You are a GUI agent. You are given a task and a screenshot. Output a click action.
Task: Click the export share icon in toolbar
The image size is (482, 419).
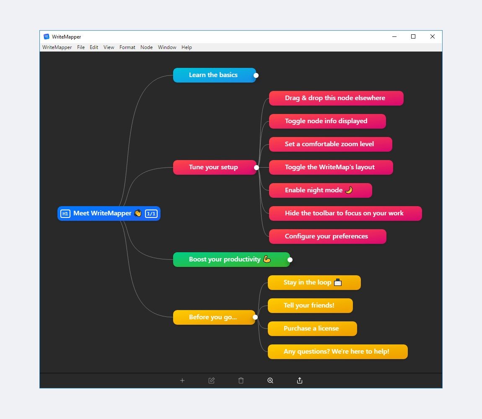300,380
